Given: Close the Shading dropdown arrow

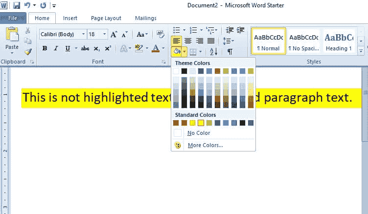Looking at the screenshot, I should click(x=184, y=52).
